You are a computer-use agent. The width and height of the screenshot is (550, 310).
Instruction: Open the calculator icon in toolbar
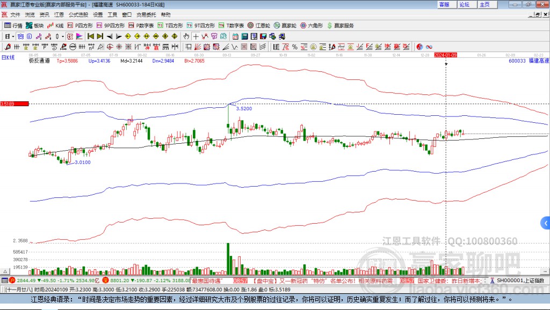245,36
